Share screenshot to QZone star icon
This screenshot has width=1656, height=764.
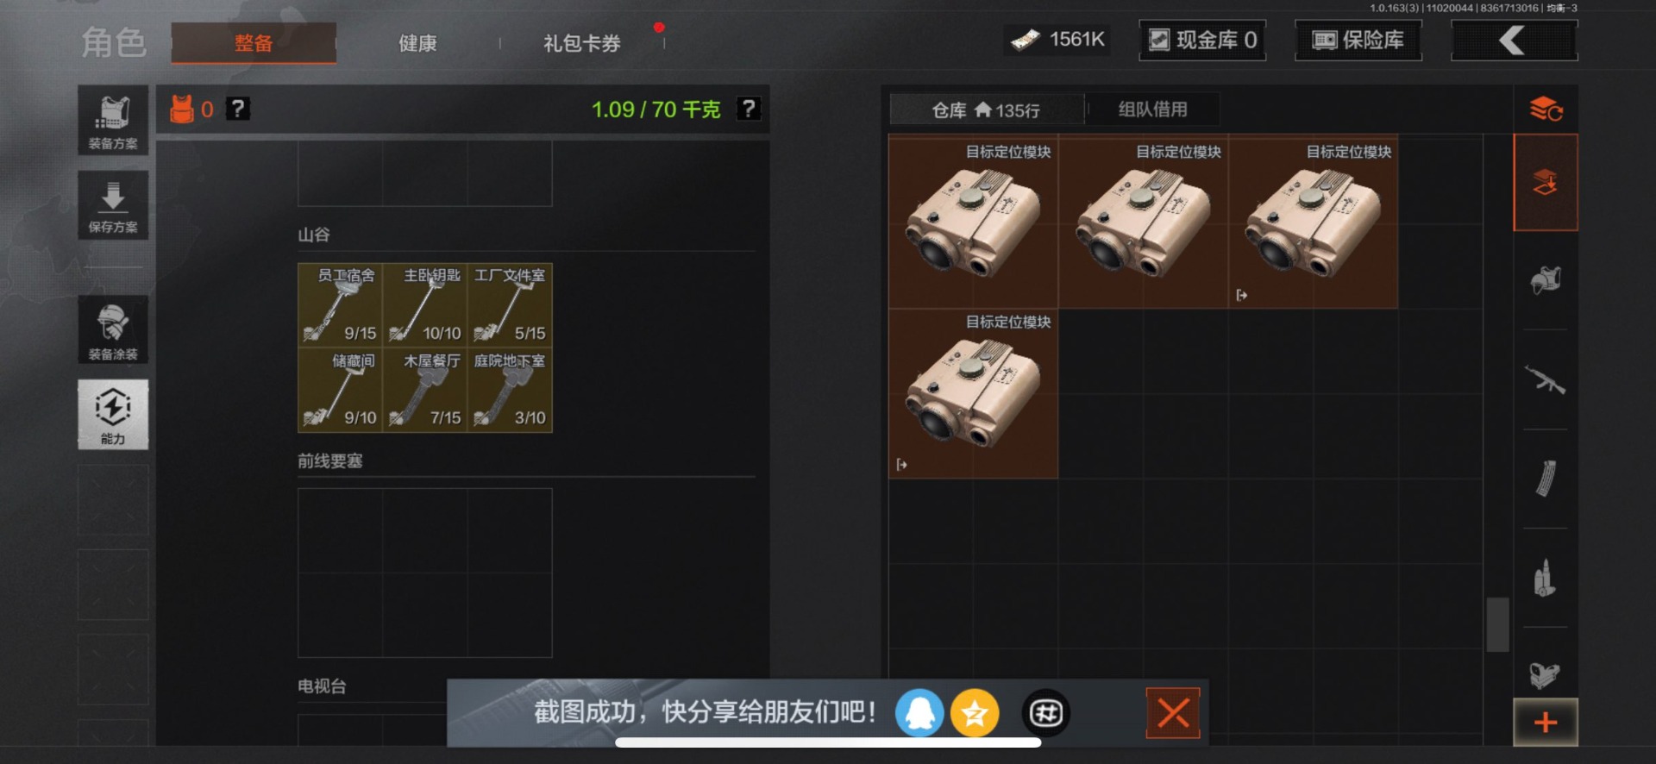click(975, 713)
